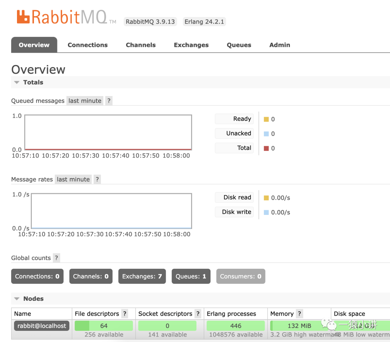Click the Disk space column header
The height and width of the screenshot is (342, 390).
(x=350, y=313)
